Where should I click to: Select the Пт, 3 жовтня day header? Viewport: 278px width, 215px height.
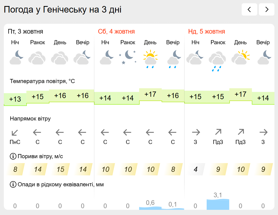pyautogui.click(x=25, y=32)
